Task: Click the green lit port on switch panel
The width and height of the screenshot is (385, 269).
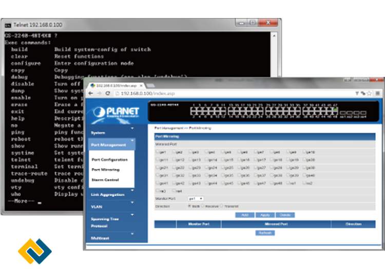Action: (335, 109)
